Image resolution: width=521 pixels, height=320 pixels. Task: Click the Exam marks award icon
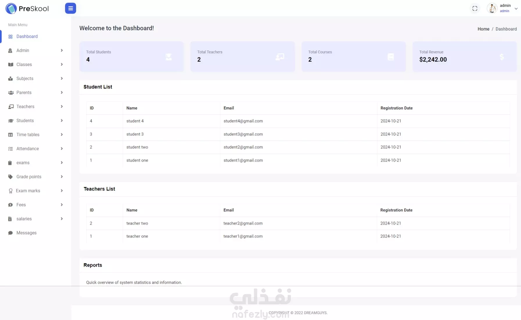coord(10,191)
